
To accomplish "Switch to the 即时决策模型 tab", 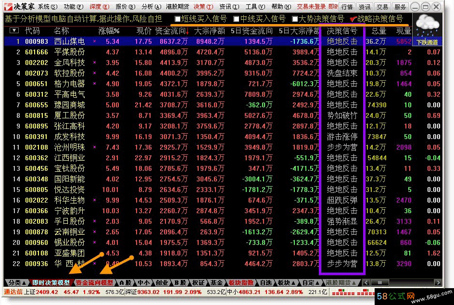I will pyautogui.click(x=51, y=283).
